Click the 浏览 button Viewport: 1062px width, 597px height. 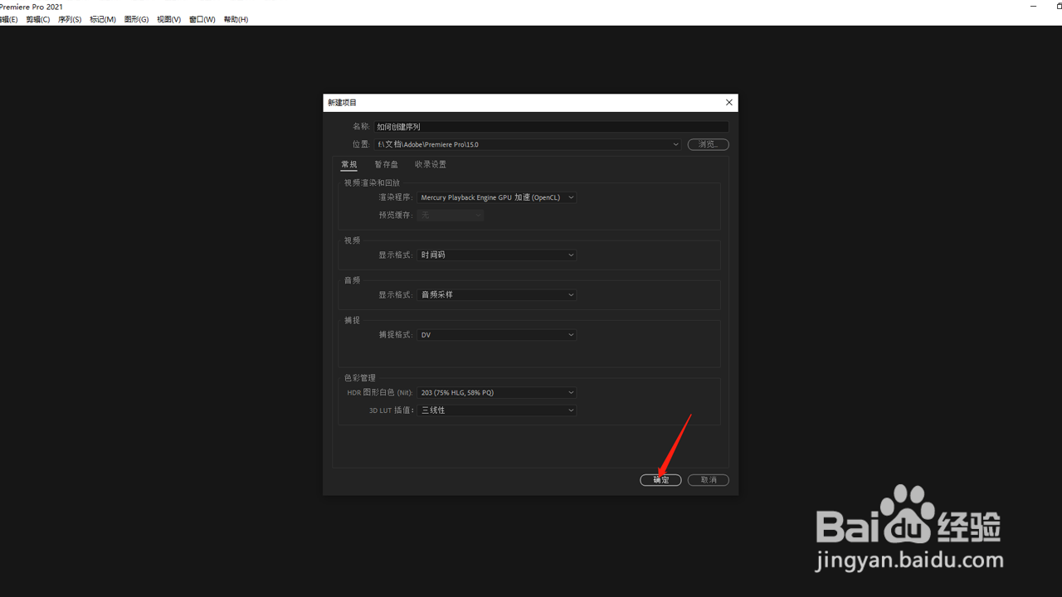pos(708,144)
